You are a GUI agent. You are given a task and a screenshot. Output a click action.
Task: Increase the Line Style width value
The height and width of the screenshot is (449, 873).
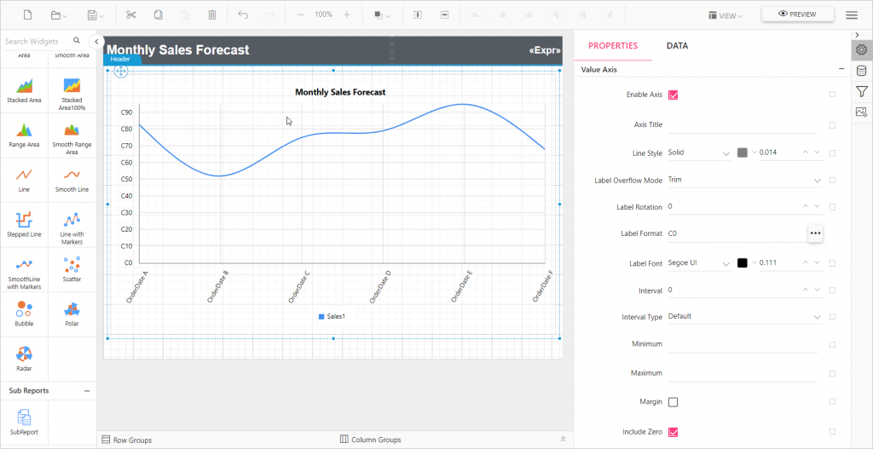point(805,153)
